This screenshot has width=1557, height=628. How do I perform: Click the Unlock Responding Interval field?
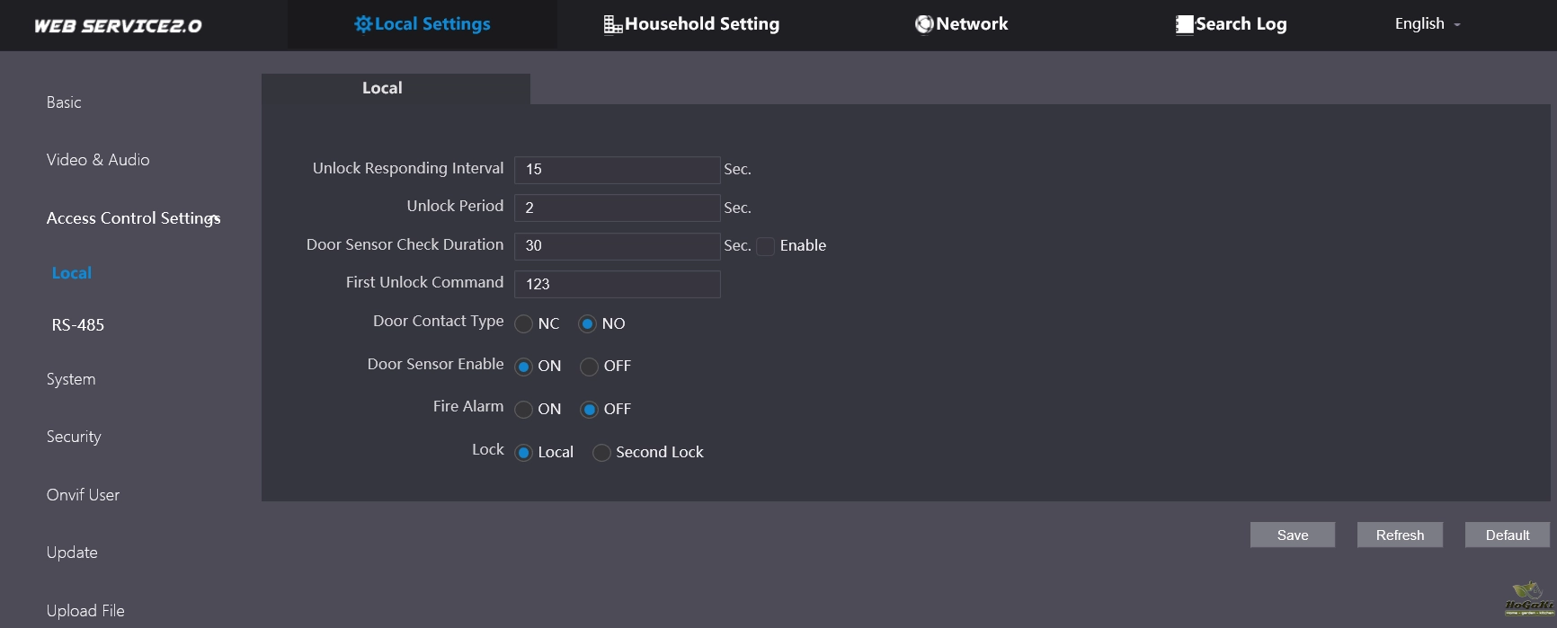[617, 170]
